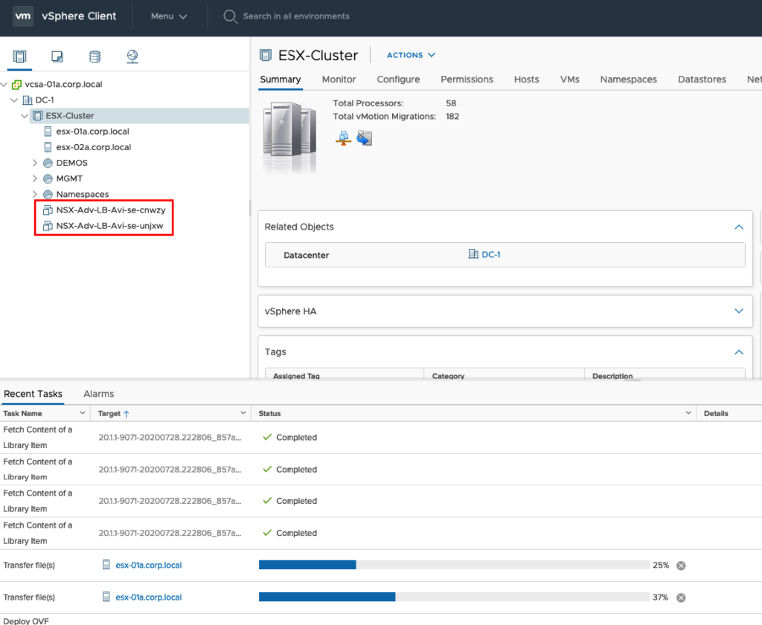Switch to VMs and Templates inventory icon

coord(57,56)
